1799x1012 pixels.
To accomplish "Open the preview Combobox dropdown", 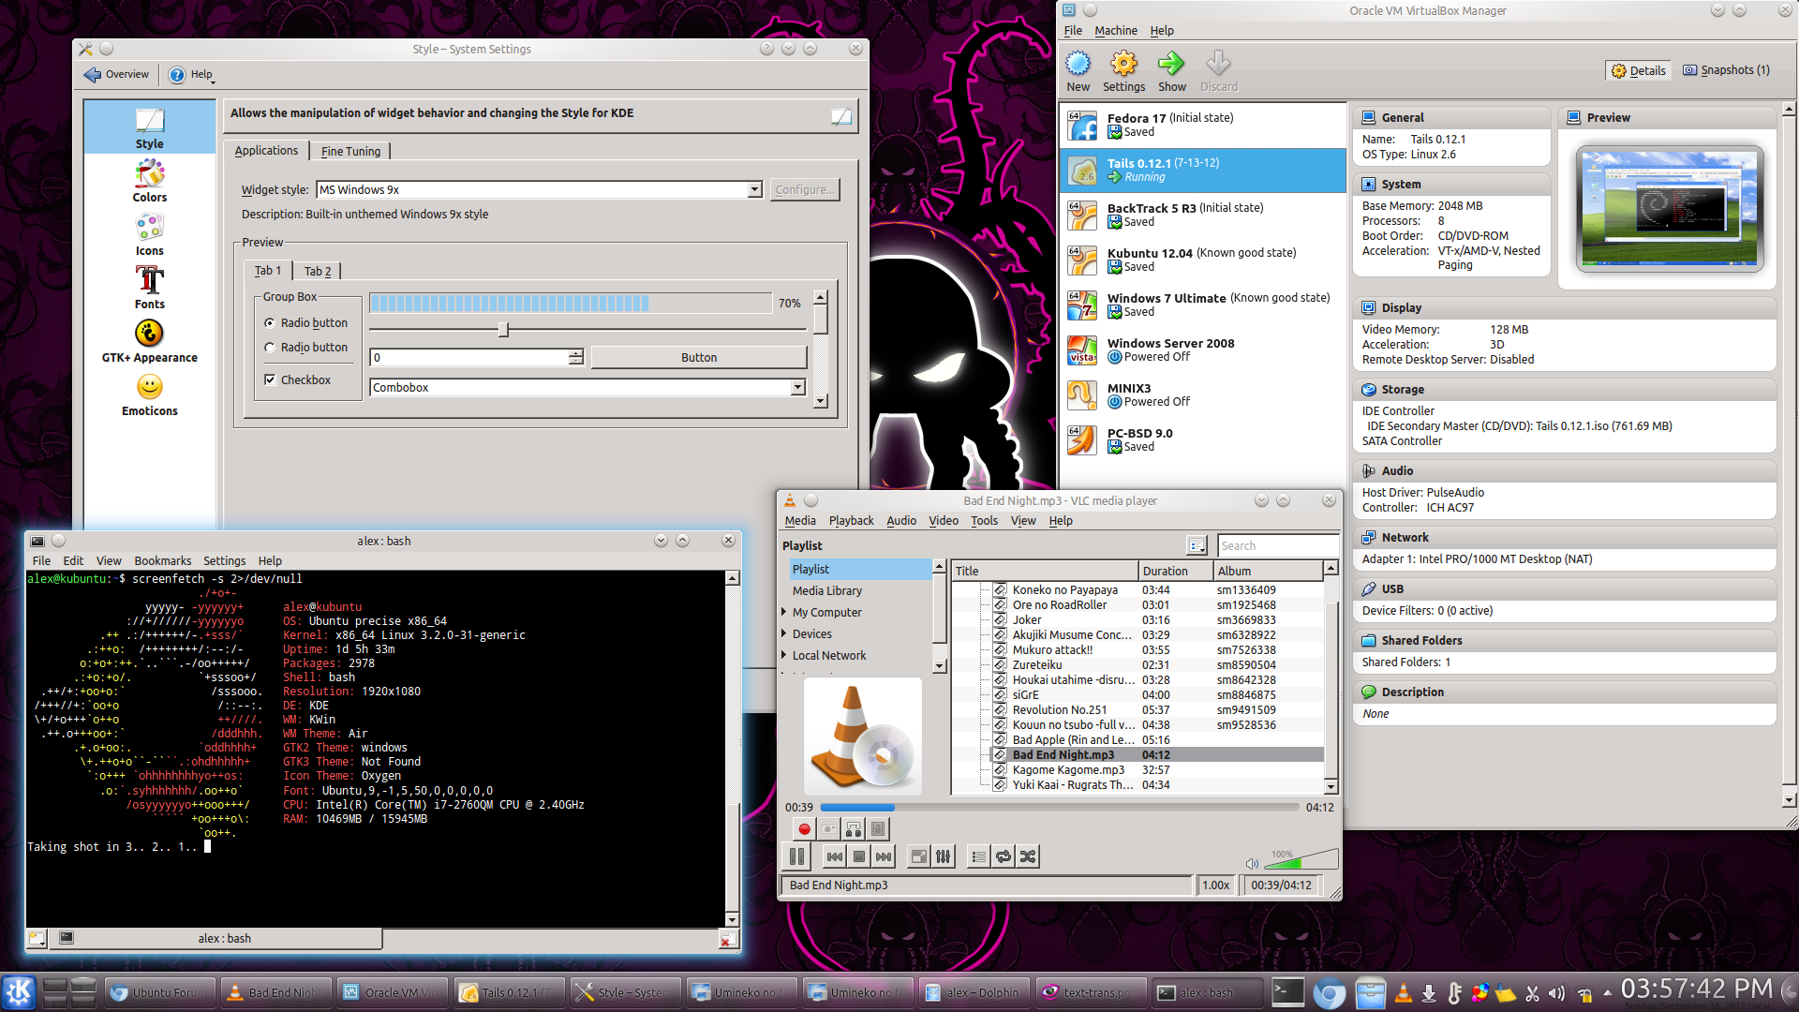I will tap(797, 388).
